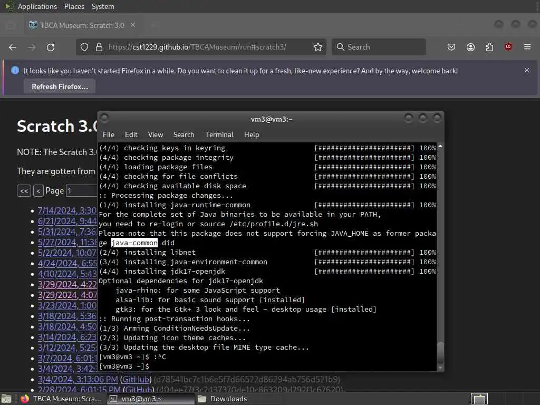Switch to Downloads taskbar entry
Screen dimensions: 540x405
click(222, 399)
